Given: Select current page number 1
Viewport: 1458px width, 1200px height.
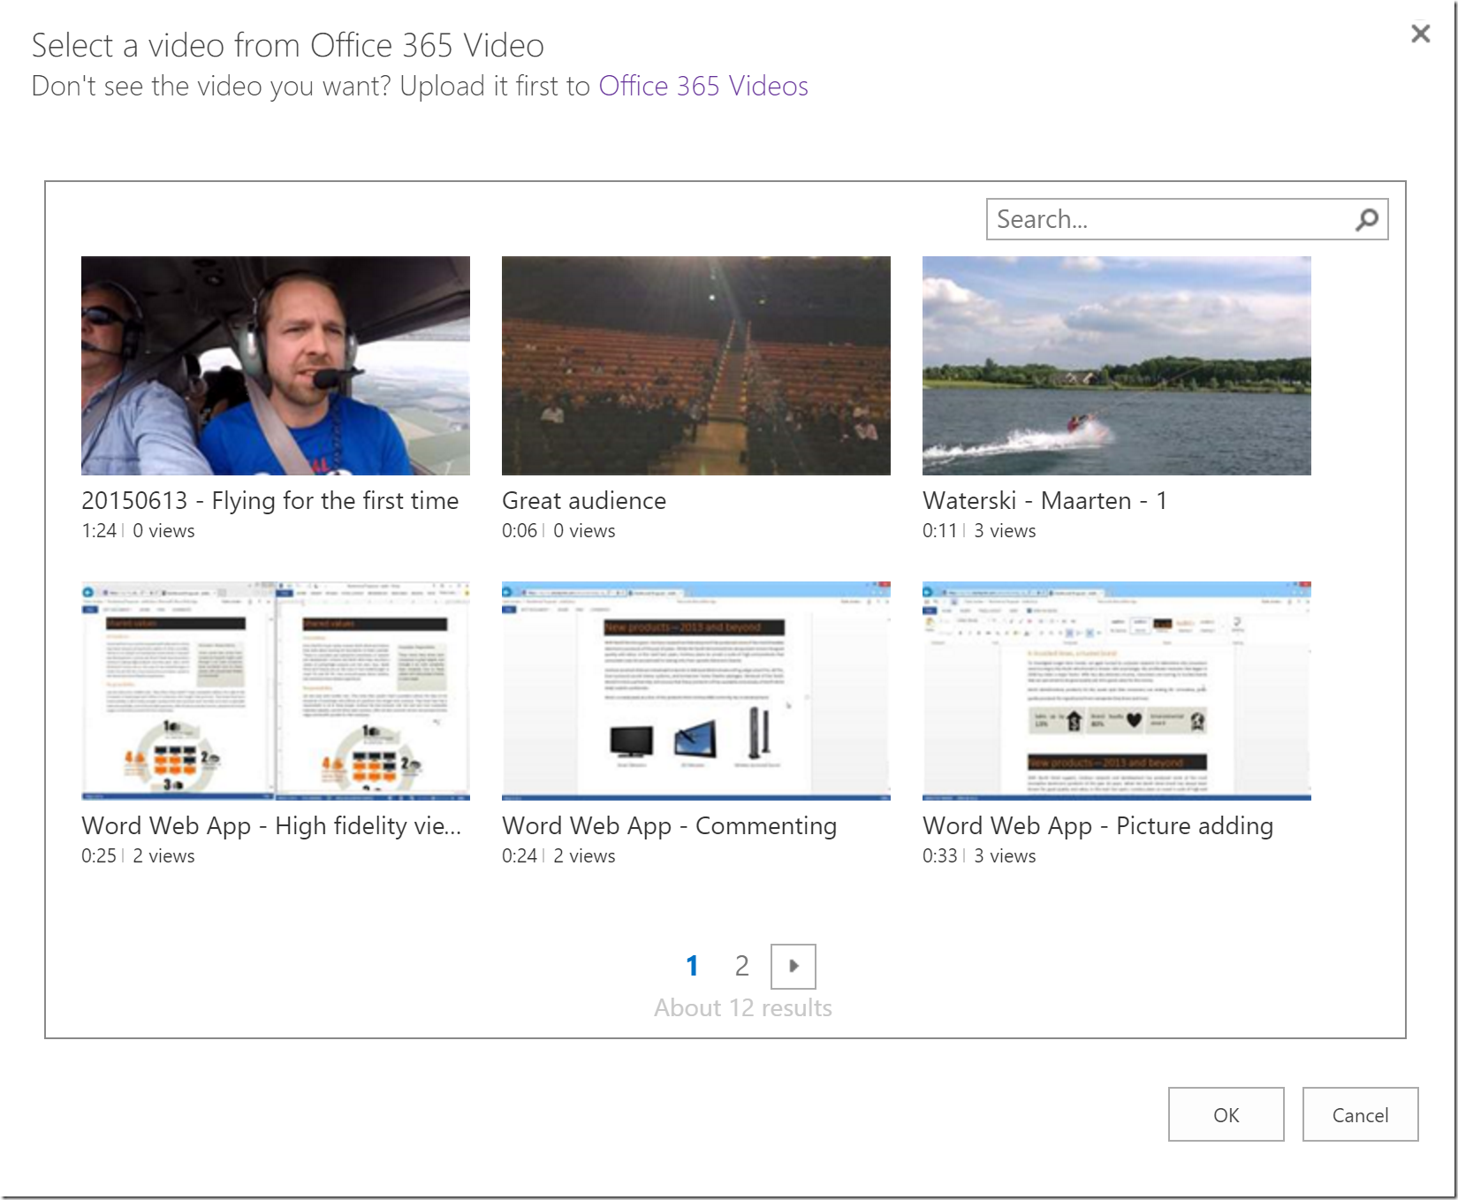Looking at the screenshot, I should tap(692, 966).
